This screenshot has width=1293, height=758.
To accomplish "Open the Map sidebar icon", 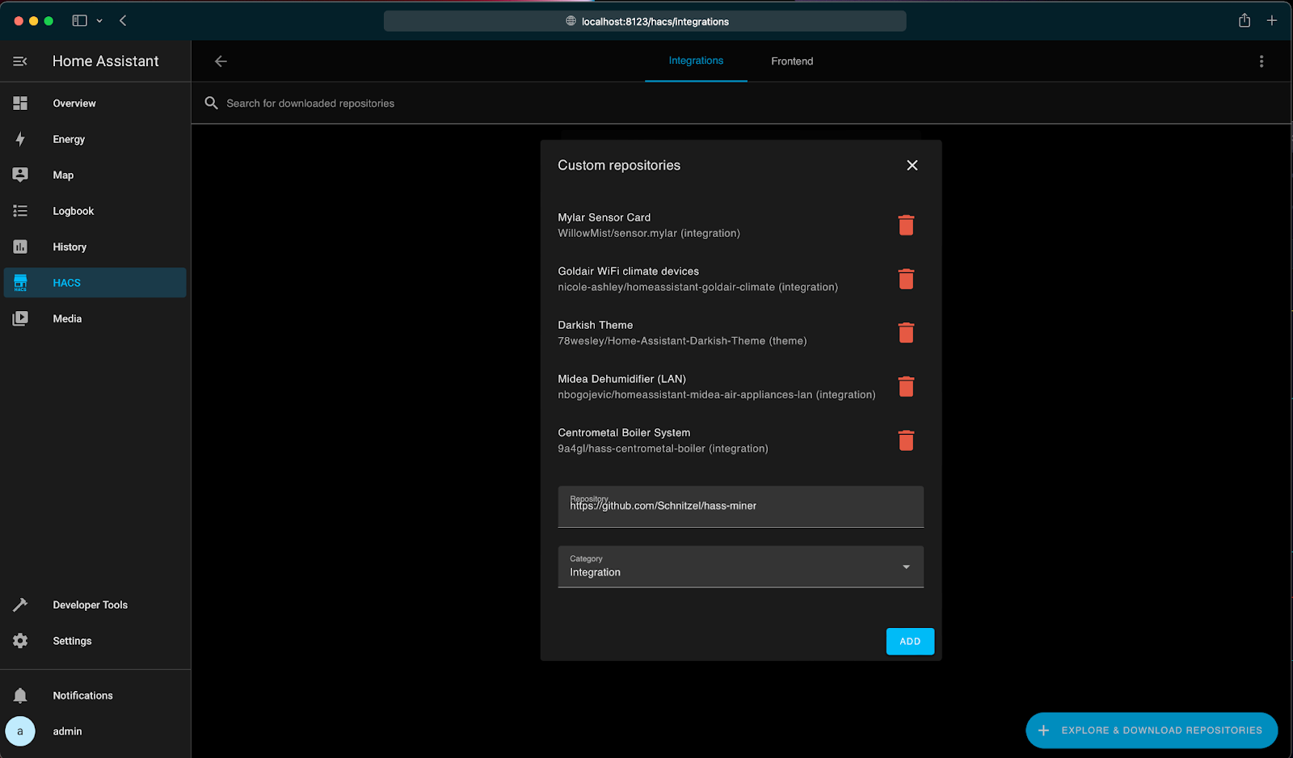I will pyautogui.click(x=20, y=175).
